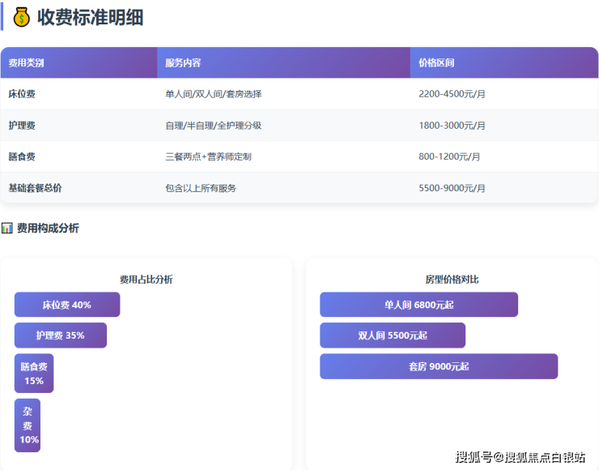Click the 收费标准明细 heading
Viewport: 599px width, 470px height.
(90, 17)
